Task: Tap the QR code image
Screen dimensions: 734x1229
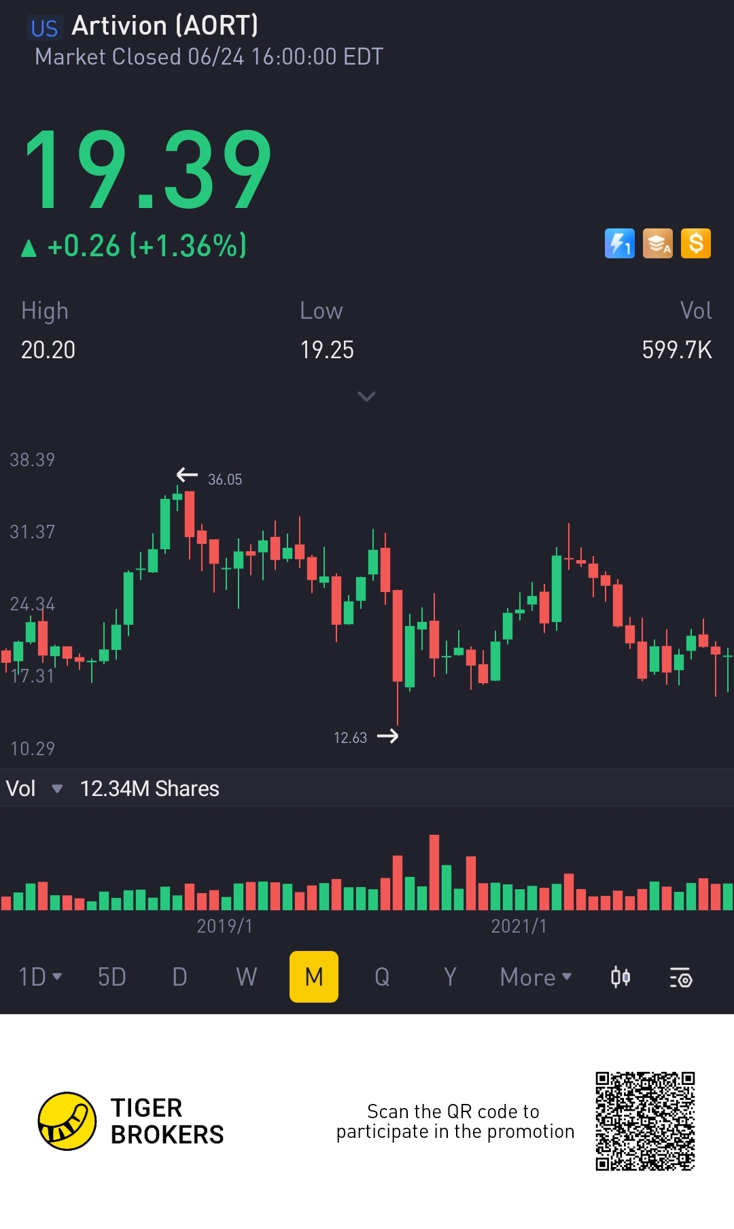Action: click(x=645, y=1121)
